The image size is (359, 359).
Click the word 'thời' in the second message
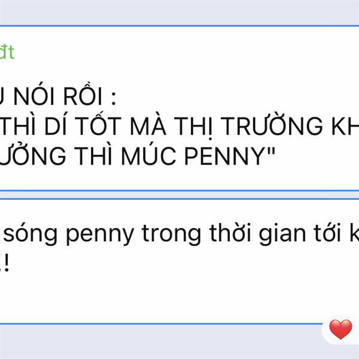point(230,233)
